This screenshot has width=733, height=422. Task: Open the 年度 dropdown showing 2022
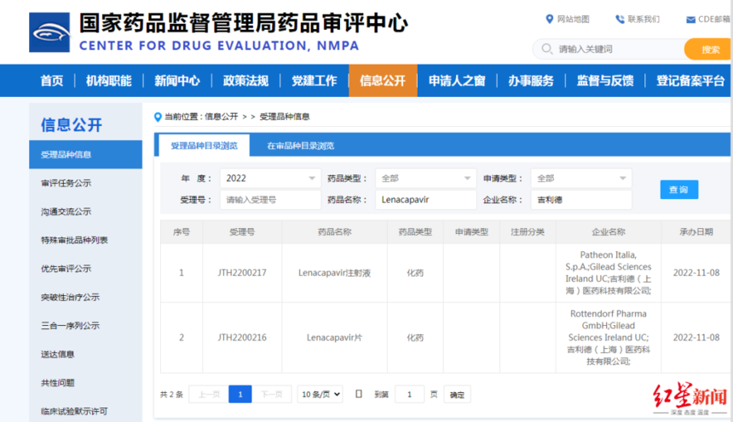pyautogui.click(x=270, y=179)
